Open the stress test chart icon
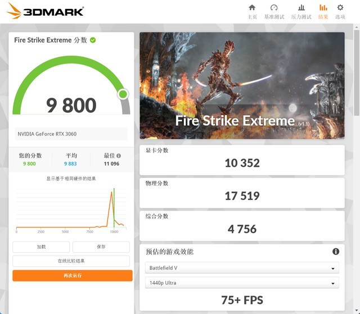 click(301, 7)
